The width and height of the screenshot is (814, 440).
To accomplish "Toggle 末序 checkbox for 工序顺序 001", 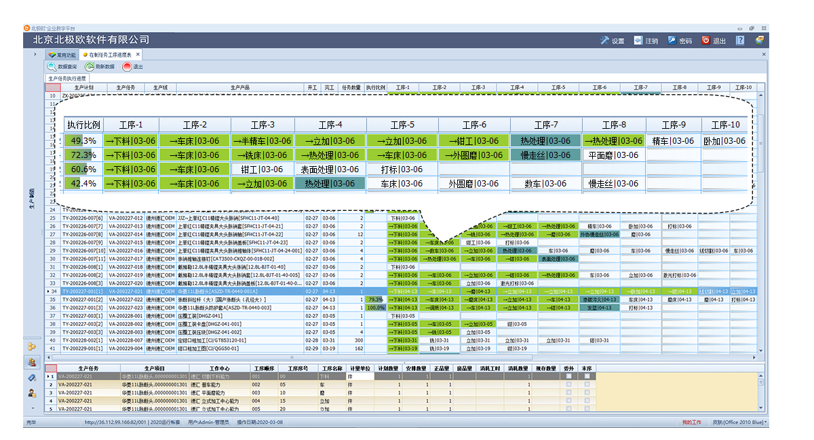I will (x=587, y=376).
